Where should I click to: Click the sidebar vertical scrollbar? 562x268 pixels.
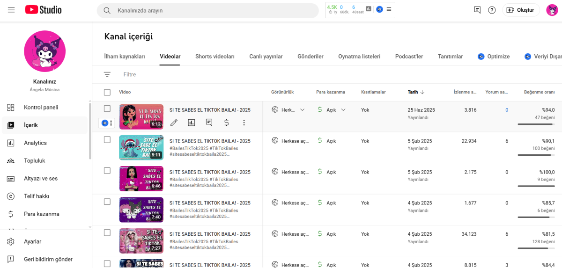coord(90,131)
